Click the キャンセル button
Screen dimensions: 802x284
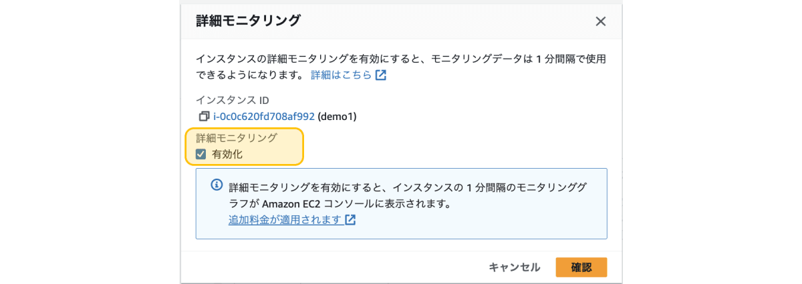coord(515,267)
